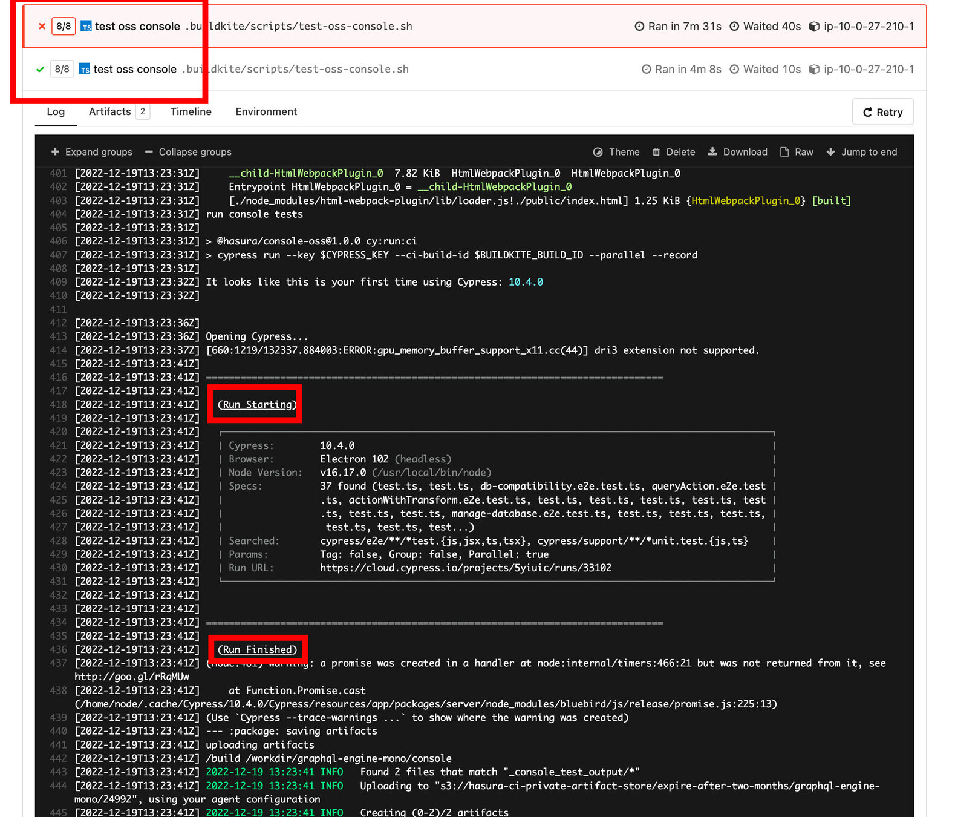
Task: Click TypeScript icon of failed test oss console job
Action: (86, 27)
